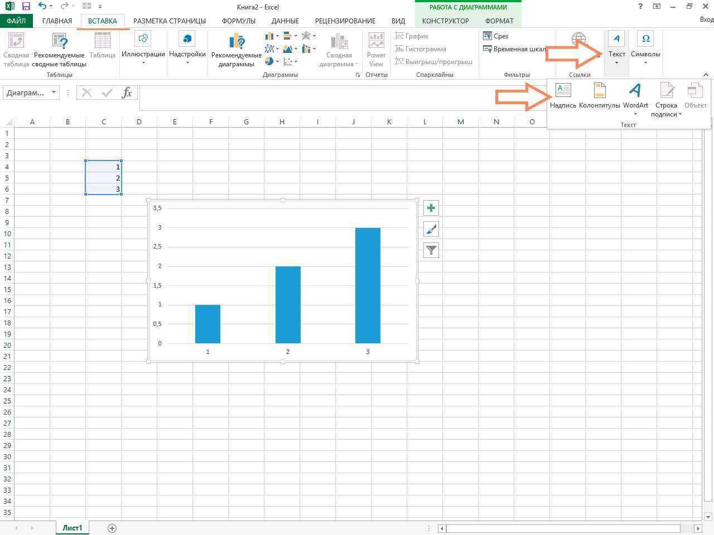Add a new sheet with plus button
The image size is (714, 535).
coord(112,528)
